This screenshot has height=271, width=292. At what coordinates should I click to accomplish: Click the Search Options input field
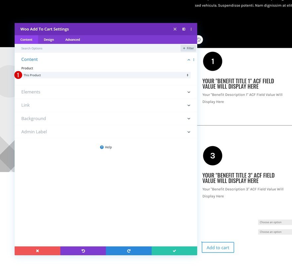(x=99, y=48)
